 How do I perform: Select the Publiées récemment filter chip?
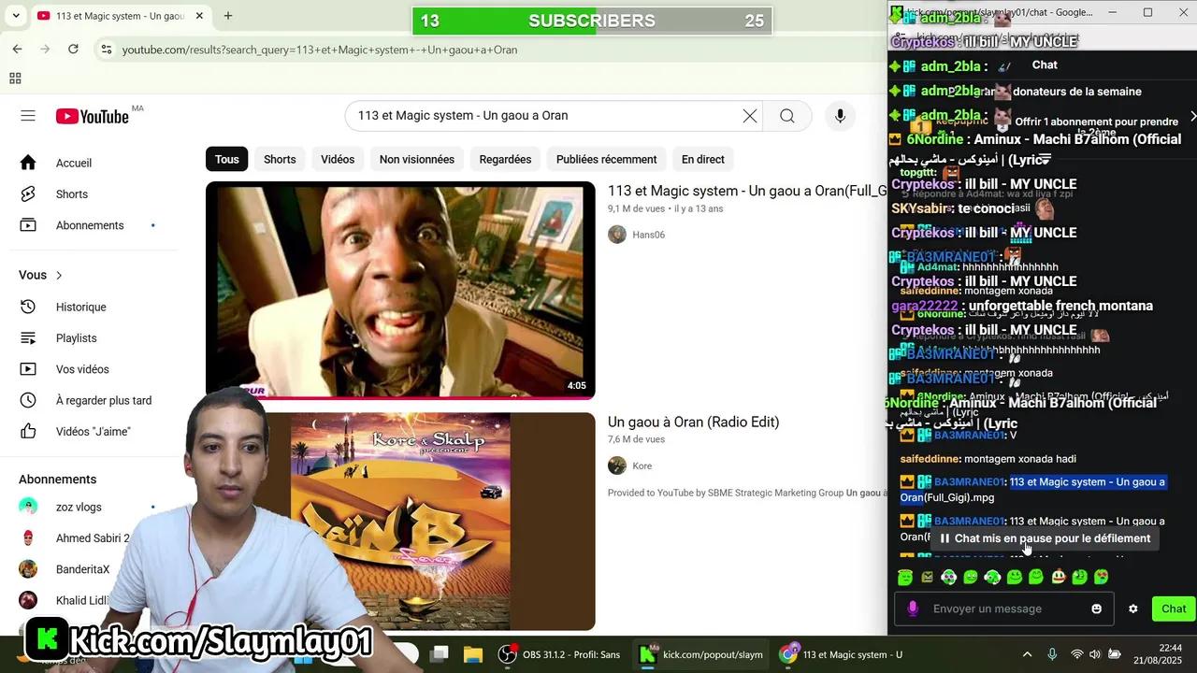point(607,159)
